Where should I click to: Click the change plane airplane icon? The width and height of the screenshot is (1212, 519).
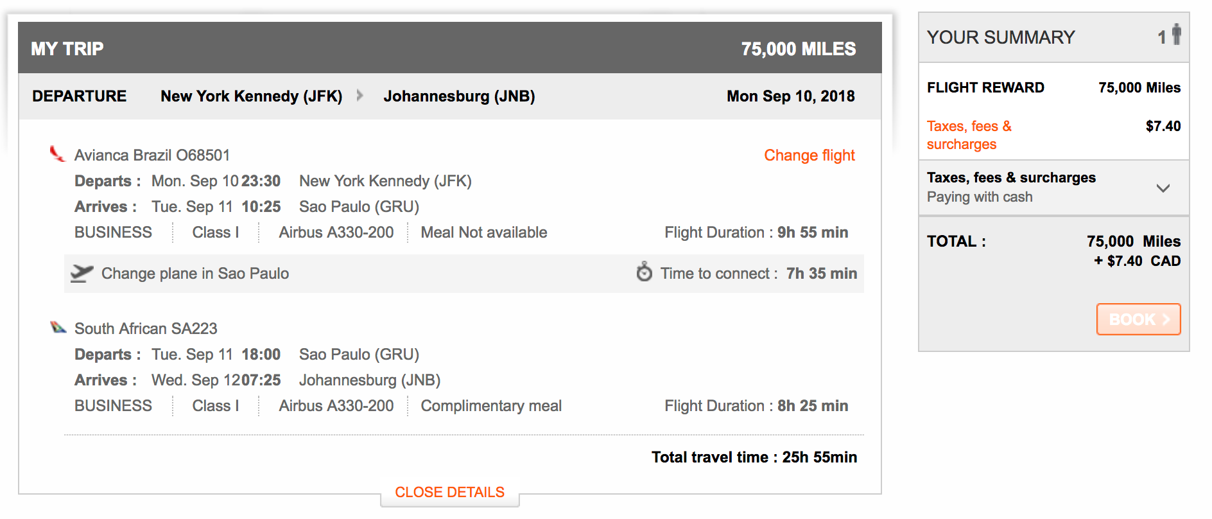coord(82,273)
